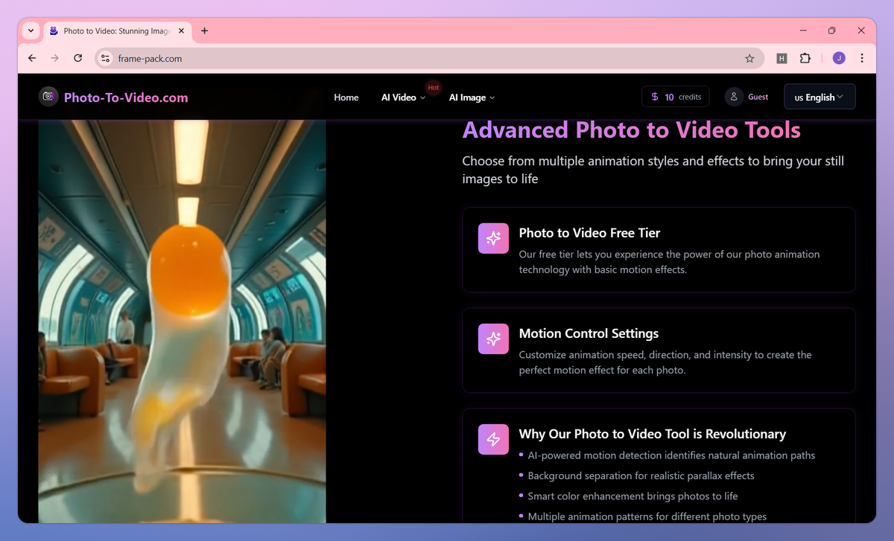Select the Motion Control Settings heading
Viewport: 894px width, 541px height.
pos(589,333)
